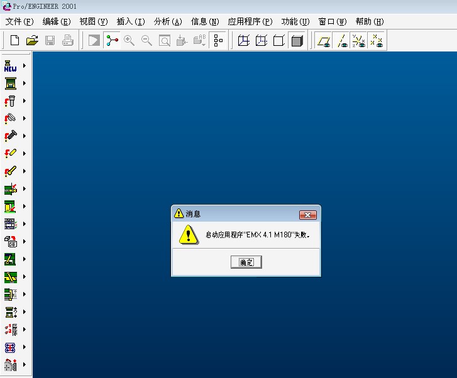457x378 pixels.
Task: Close the 消息 dialog with the X
Action: click(x=308, y=215)
